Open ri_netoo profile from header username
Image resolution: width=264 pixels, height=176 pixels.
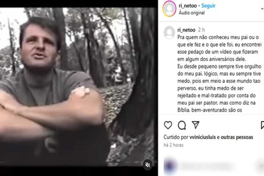click(x=188, y=6)
